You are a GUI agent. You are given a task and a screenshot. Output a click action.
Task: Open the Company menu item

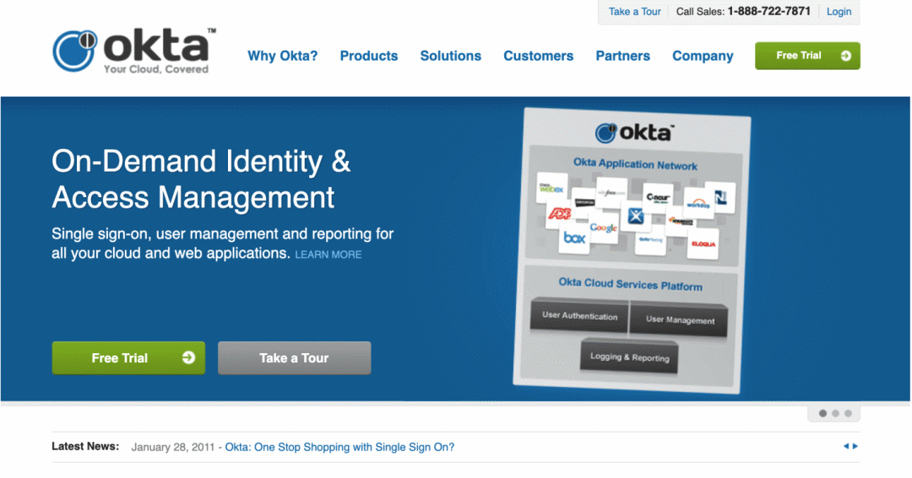[703, 56]
